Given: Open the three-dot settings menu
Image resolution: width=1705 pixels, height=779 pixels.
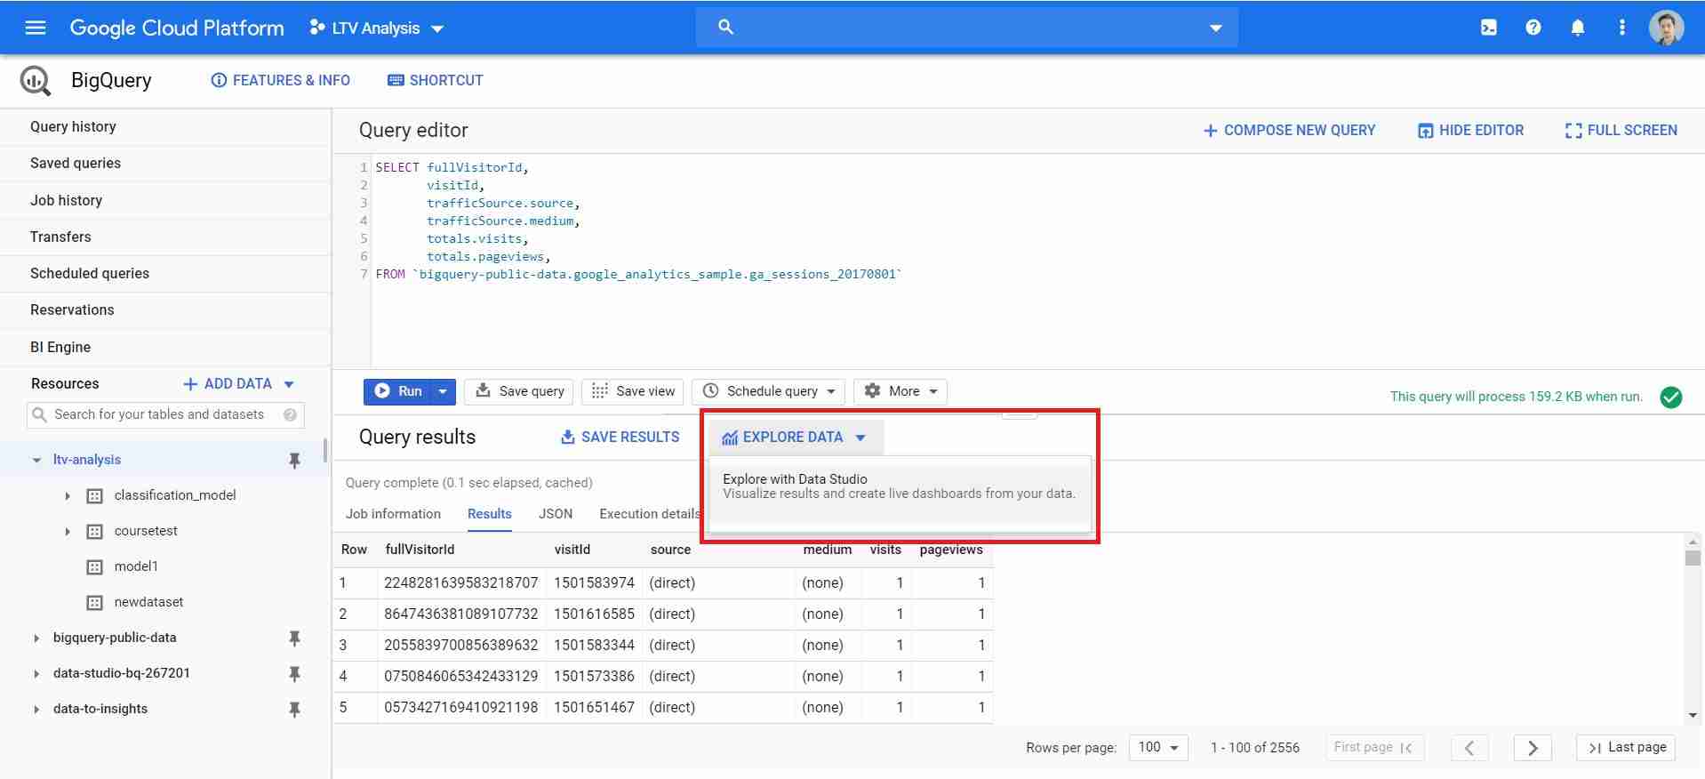Looking at the screenshot, I should click(x=1621, y=28).
